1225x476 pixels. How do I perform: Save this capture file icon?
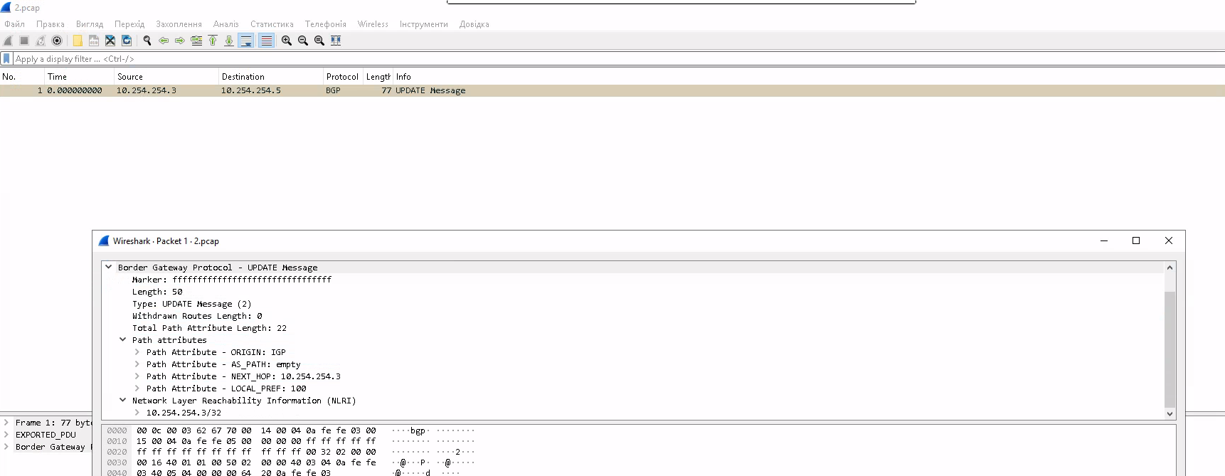click(x=94, y=41)
